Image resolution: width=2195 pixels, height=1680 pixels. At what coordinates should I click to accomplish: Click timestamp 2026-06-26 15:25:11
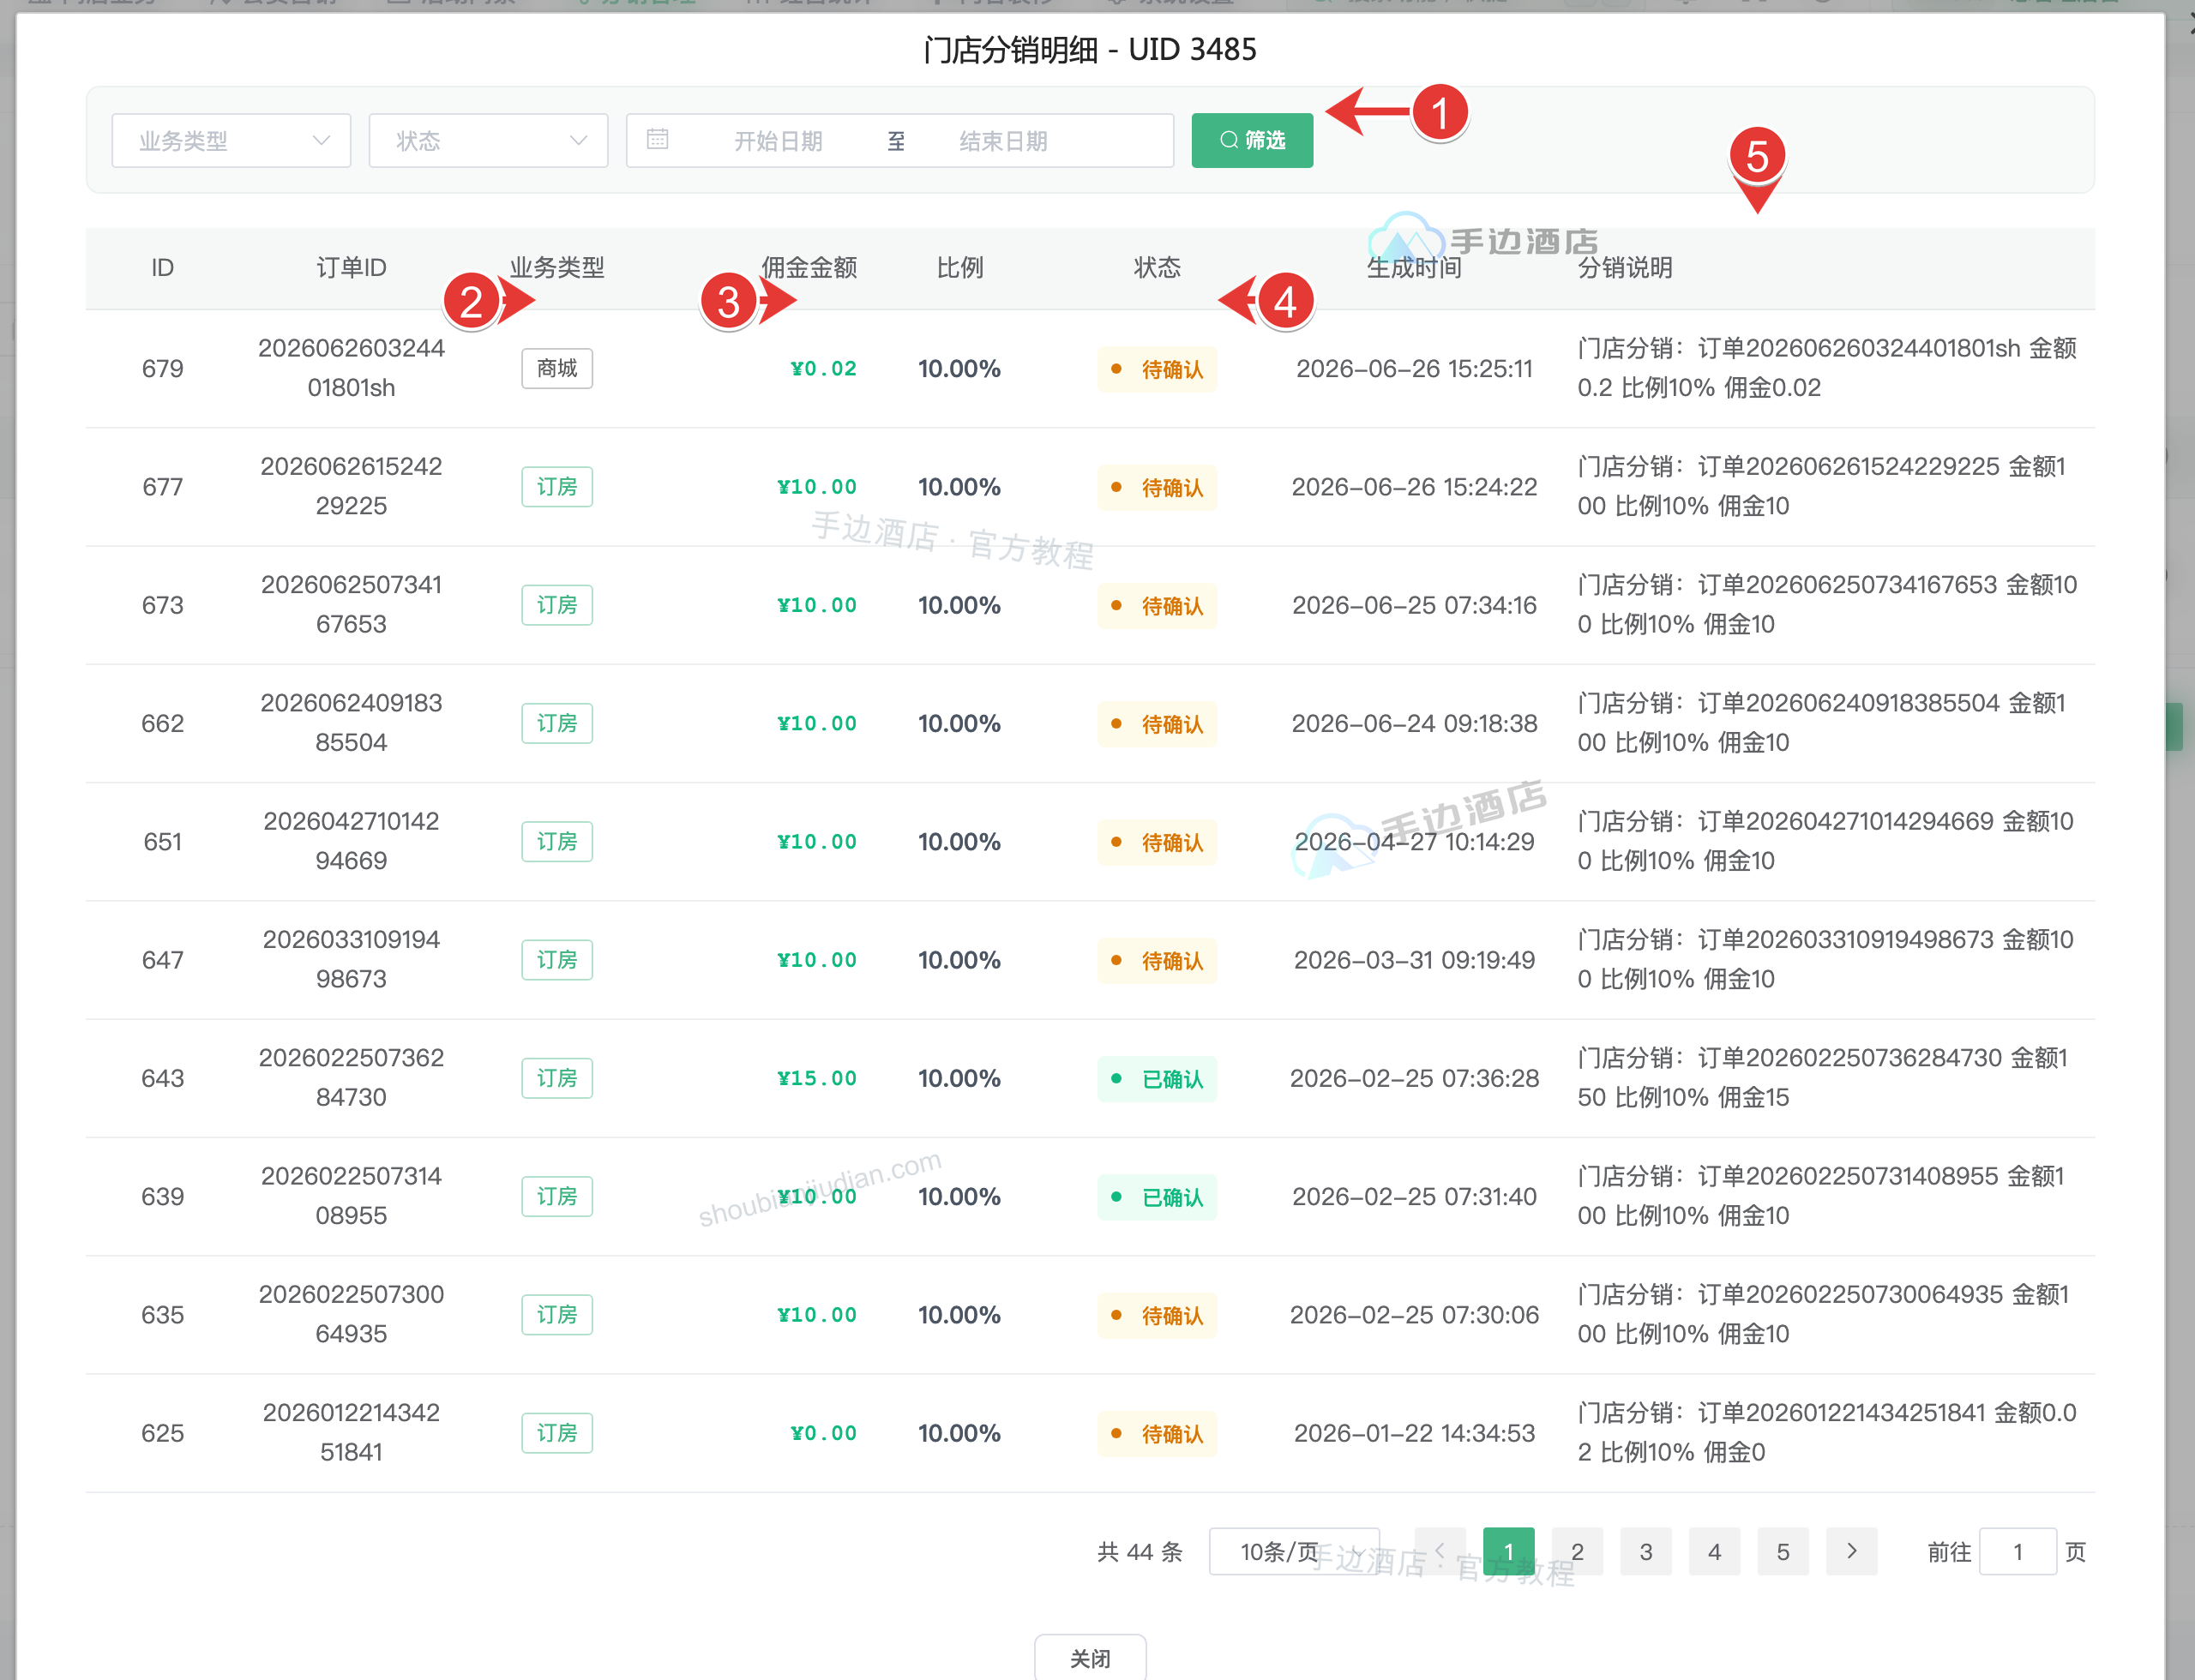[1414, 368]
